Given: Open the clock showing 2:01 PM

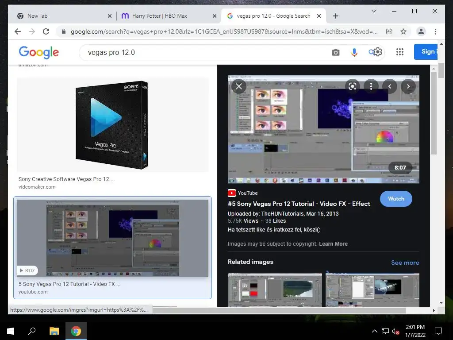Looking at the screenshot, I should point(415,331).
